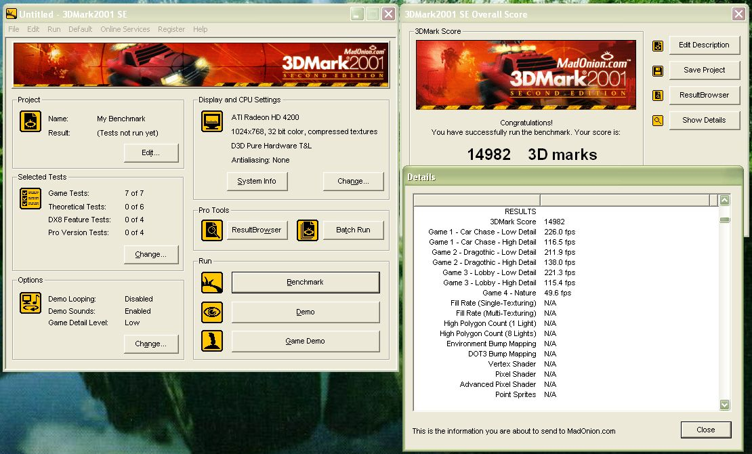Viewport: 752px width, 454px height.
Task: Click the ResultBrowser icon in Overall Score window
Action: click(x=658, y=96)
